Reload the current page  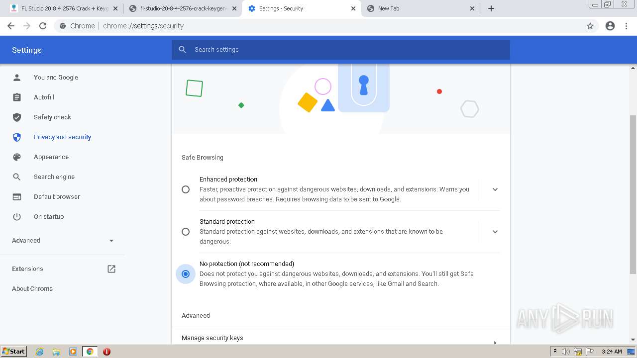[x=43, y=26]
